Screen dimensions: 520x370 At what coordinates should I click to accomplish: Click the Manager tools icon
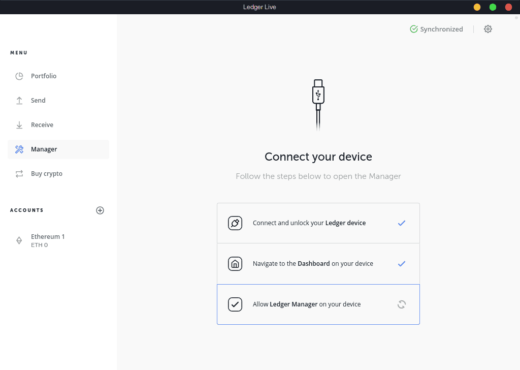coord(19,149)
